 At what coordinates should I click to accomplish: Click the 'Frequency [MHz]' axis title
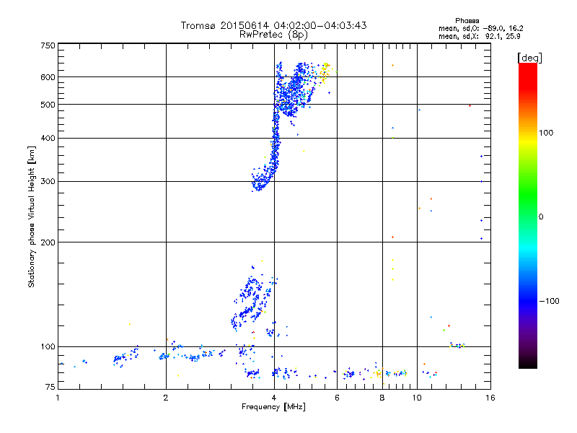click(x=273, y=407)
